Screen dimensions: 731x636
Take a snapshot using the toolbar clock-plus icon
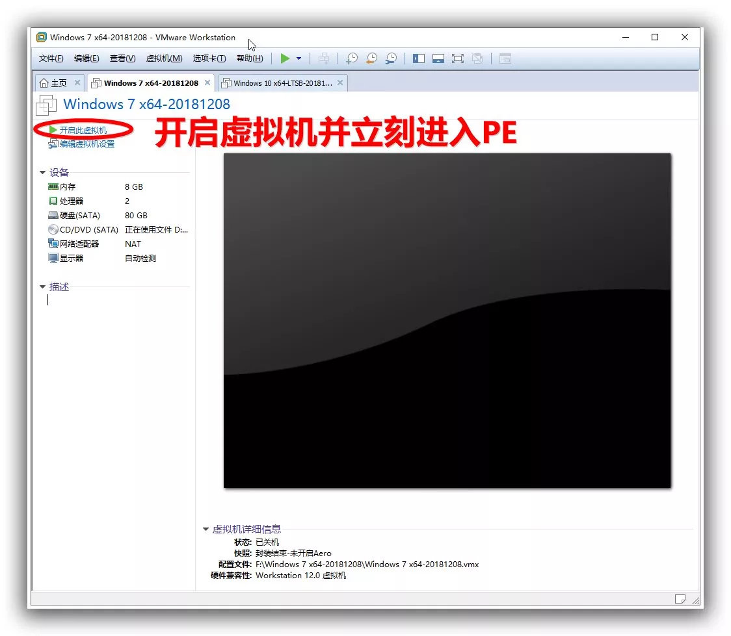tap(351, 58)
